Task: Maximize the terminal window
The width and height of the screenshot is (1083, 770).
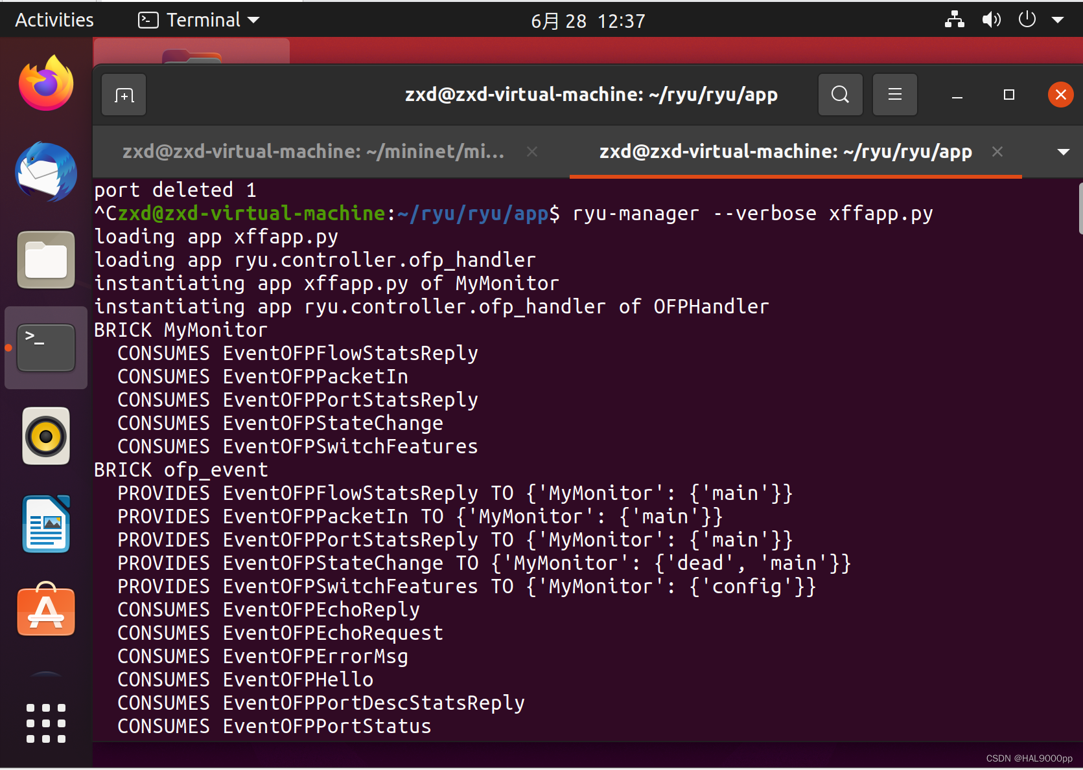Action: pos(1009,95)
